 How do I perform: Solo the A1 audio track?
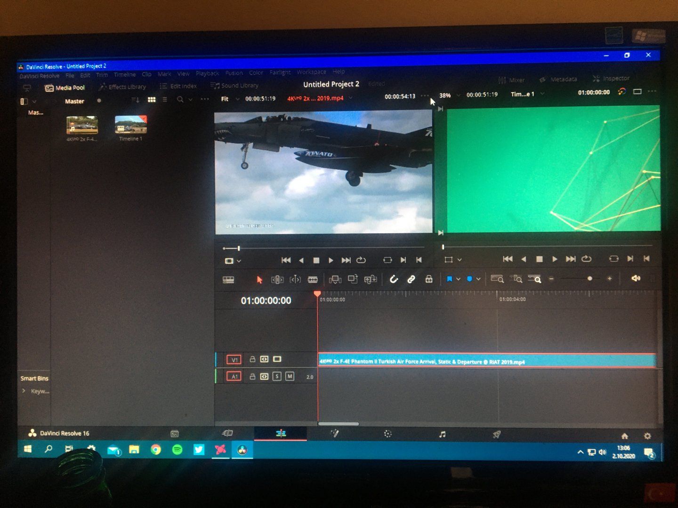pyautogui.click(x=277, y=376)
